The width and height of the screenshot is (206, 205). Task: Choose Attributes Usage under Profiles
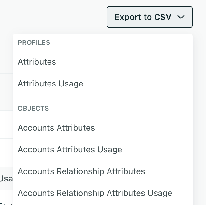pyautogui.click(x=51, y=84)
